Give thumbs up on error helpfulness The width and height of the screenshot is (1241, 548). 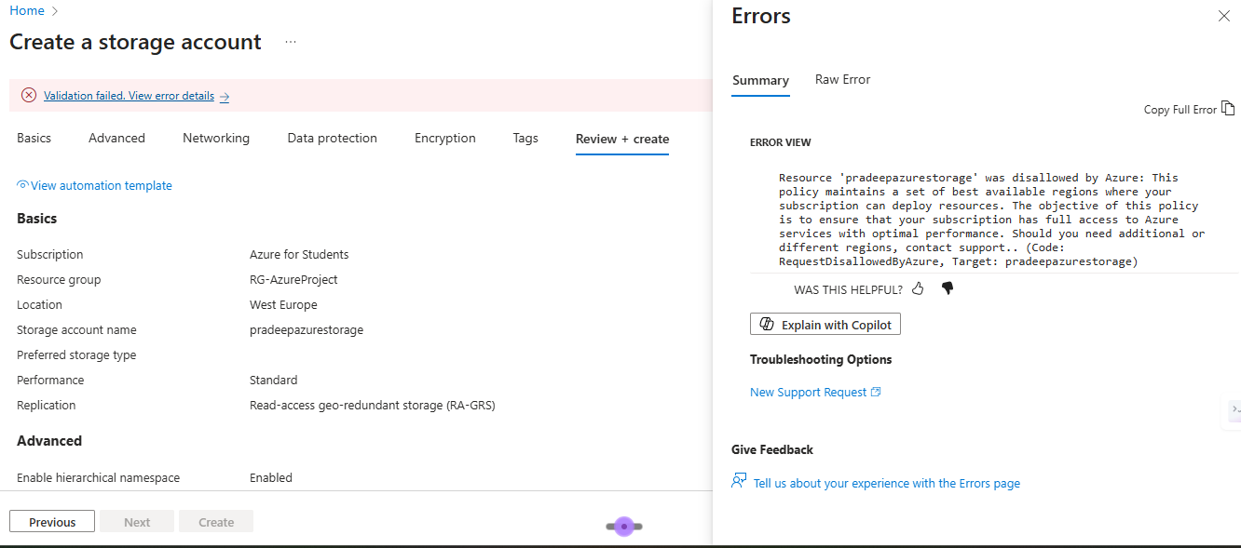click(x=918, y=288)
